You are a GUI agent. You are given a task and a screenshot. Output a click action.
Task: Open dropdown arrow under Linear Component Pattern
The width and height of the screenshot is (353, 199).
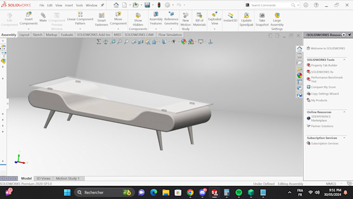(80, 29)
